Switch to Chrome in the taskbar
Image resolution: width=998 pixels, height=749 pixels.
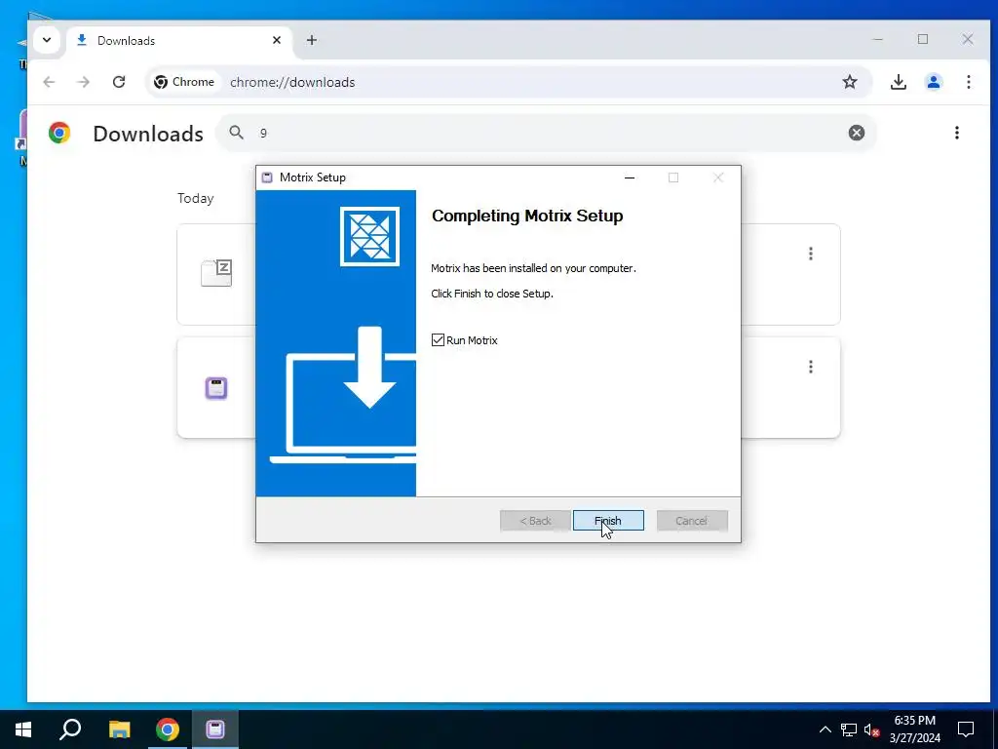click(168, 729)
